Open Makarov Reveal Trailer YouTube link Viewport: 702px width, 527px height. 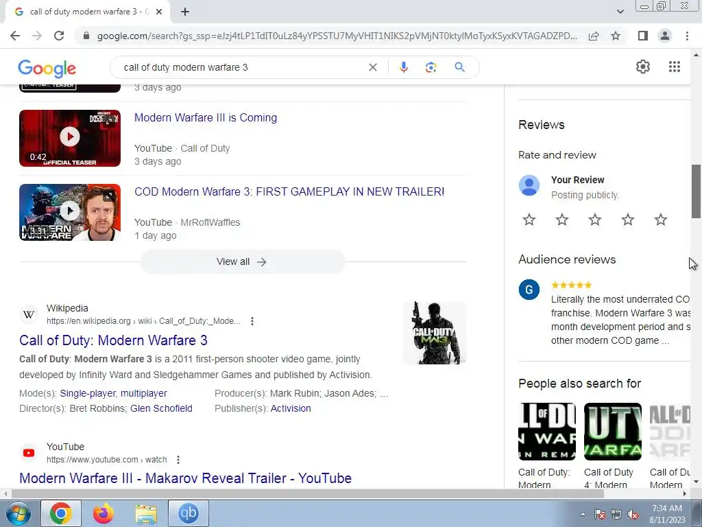point(185,478)
